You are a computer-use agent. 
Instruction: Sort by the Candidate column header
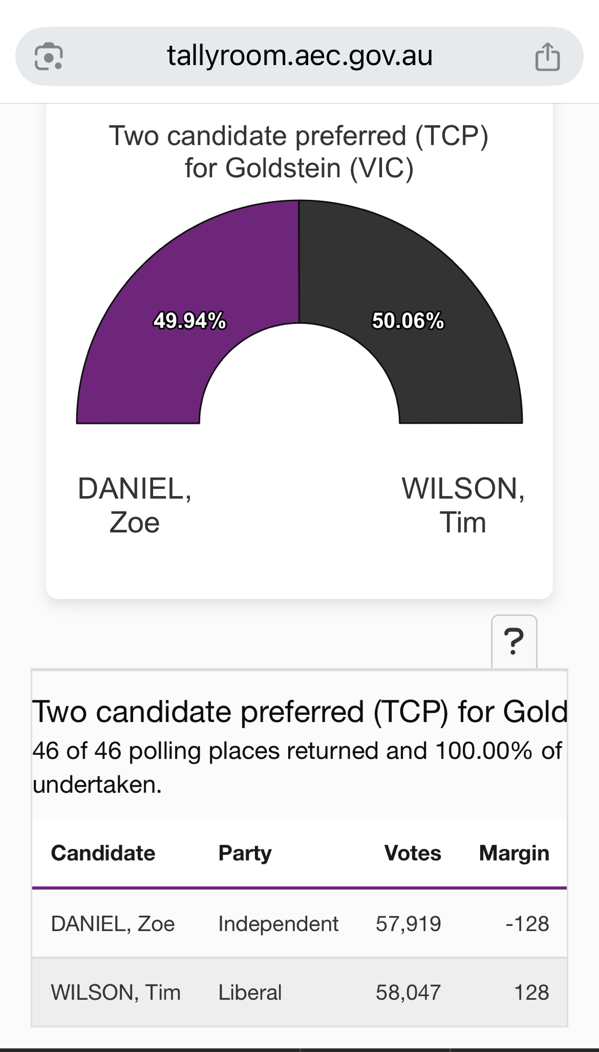coord(103,853)
